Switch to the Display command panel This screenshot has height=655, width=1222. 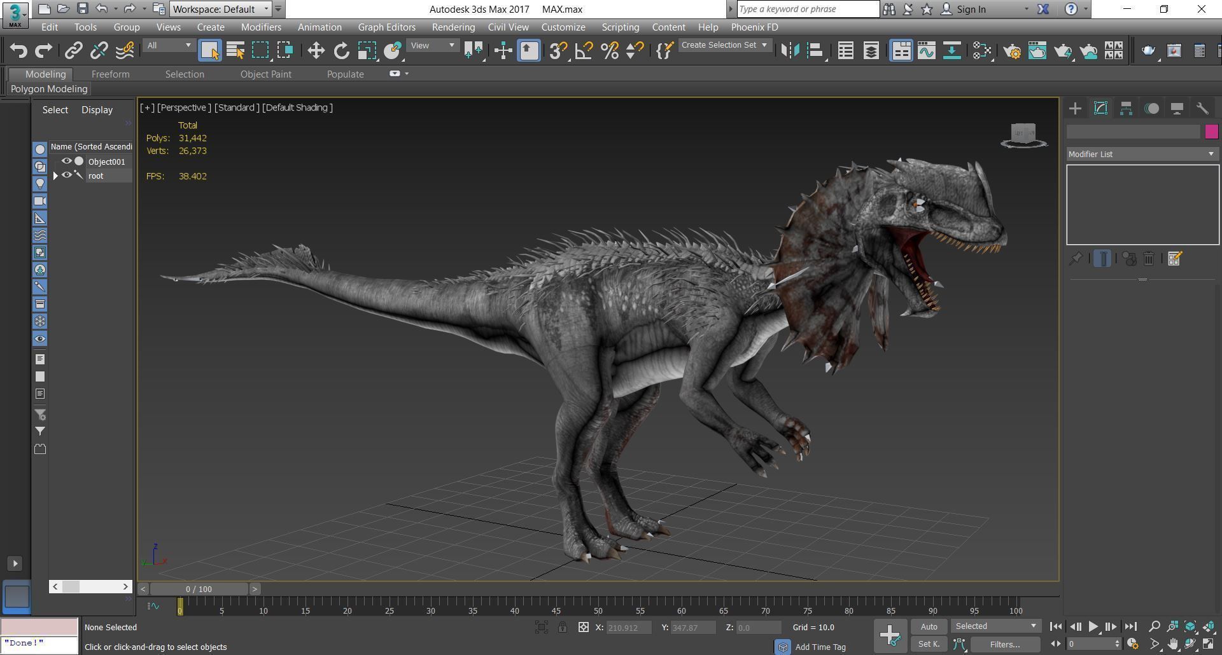pos(1177,108)
